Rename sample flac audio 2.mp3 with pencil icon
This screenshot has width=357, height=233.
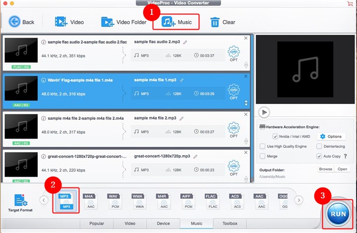pos(185,42)
